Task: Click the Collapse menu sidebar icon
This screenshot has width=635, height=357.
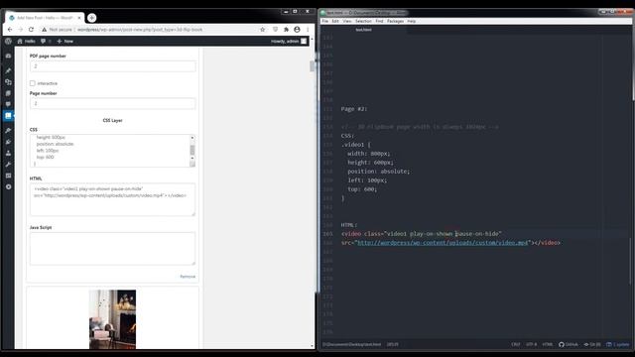Action: point(8,187)
